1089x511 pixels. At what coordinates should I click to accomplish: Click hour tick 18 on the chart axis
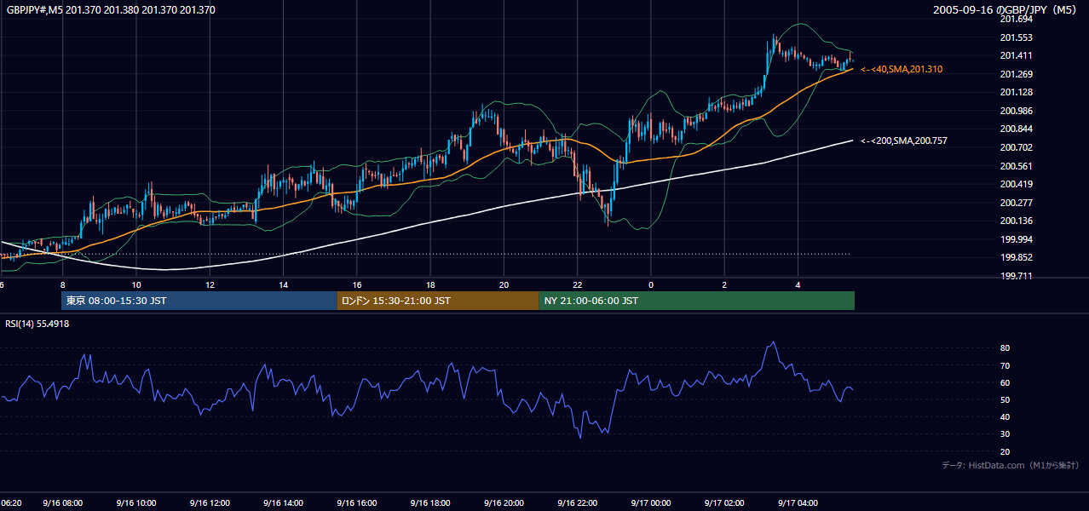click(x=430, y=284)
